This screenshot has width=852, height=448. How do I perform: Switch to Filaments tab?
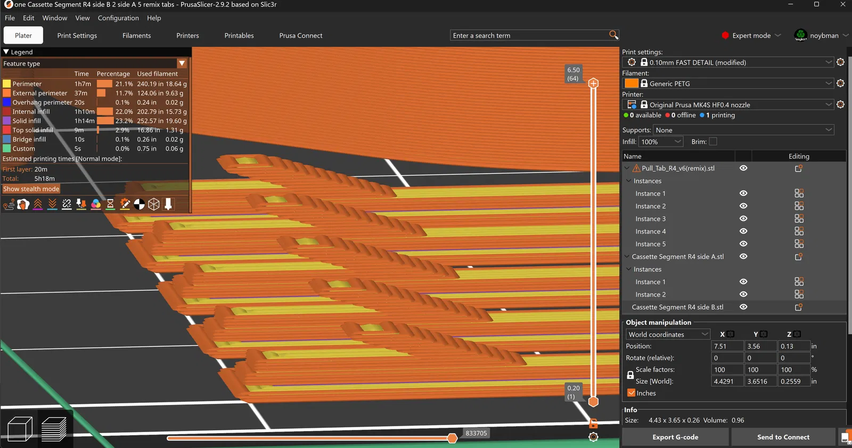[x=137, y=35]
